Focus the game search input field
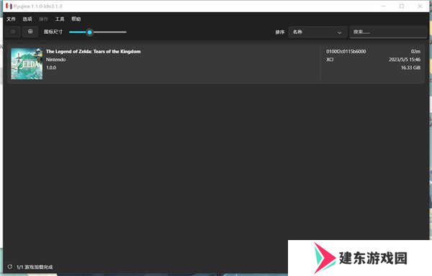The image size is (432, 276). tap(388, 32)
